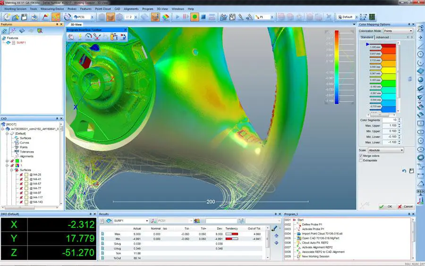
Task: Uncheck the Merge colors checkbox
Action: pos(361,155)
